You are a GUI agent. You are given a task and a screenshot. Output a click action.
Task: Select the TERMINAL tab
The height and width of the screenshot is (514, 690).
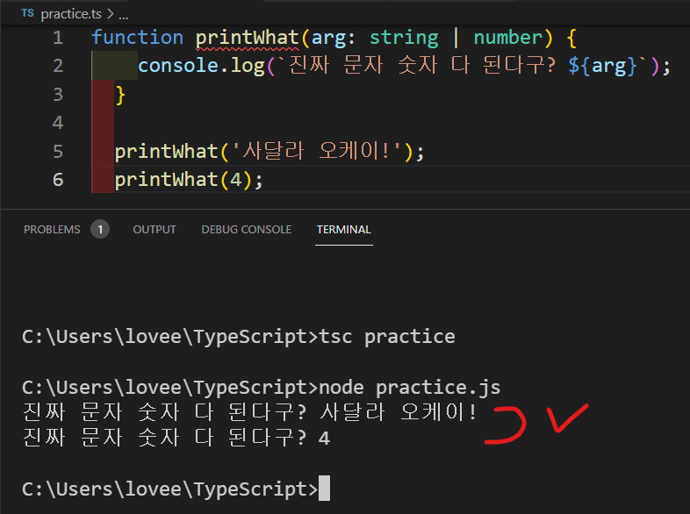point(343,230)
